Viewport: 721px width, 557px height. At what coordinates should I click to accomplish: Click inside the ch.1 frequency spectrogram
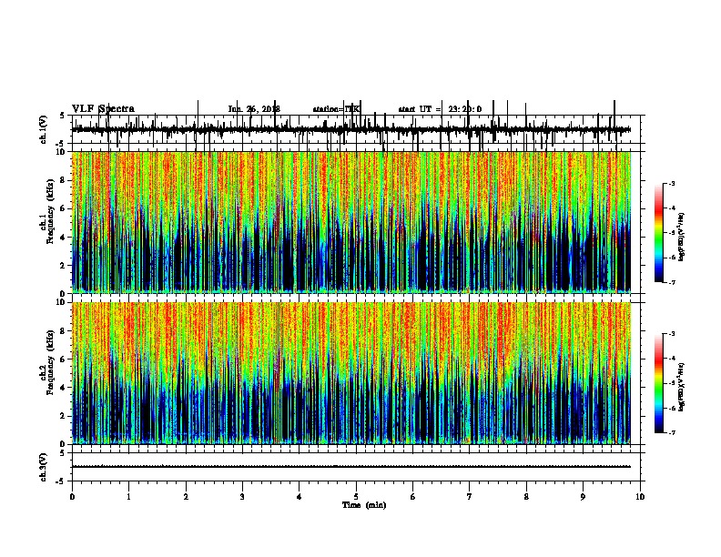pos(351,222)
